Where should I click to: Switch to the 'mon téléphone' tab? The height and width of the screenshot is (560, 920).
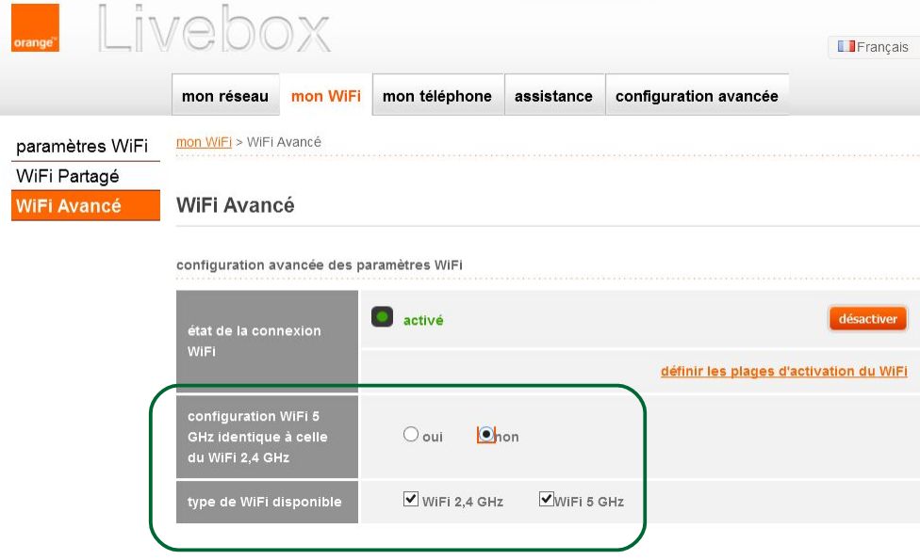(437, 95)
